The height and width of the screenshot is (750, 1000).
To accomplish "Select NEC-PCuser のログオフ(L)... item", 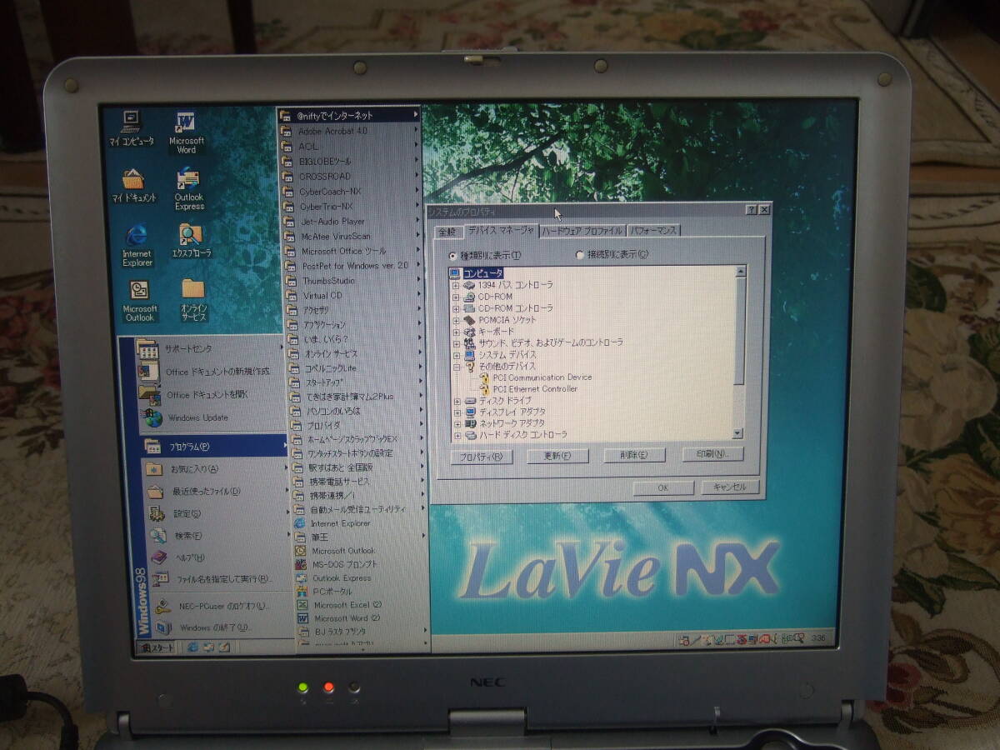I will point(219,606).
